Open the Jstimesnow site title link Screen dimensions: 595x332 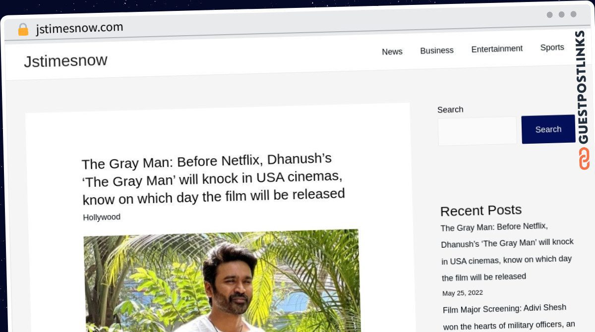coord(65,61)
